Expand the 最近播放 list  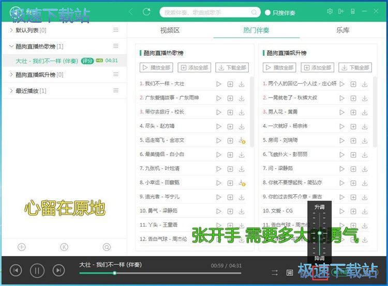point(12,91)
